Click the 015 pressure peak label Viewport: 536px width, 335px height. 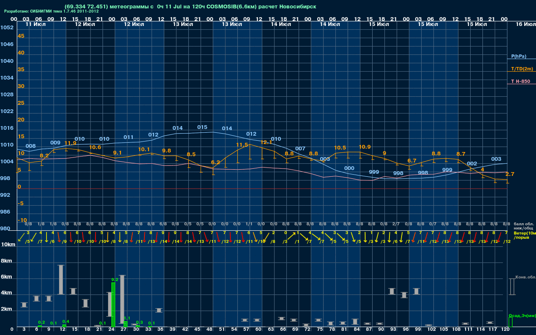click(x=202, y=127)
